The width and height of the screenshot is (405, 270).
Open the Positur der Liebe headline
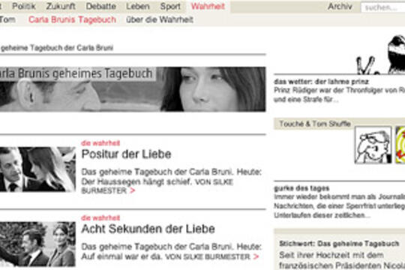point(126,154)
